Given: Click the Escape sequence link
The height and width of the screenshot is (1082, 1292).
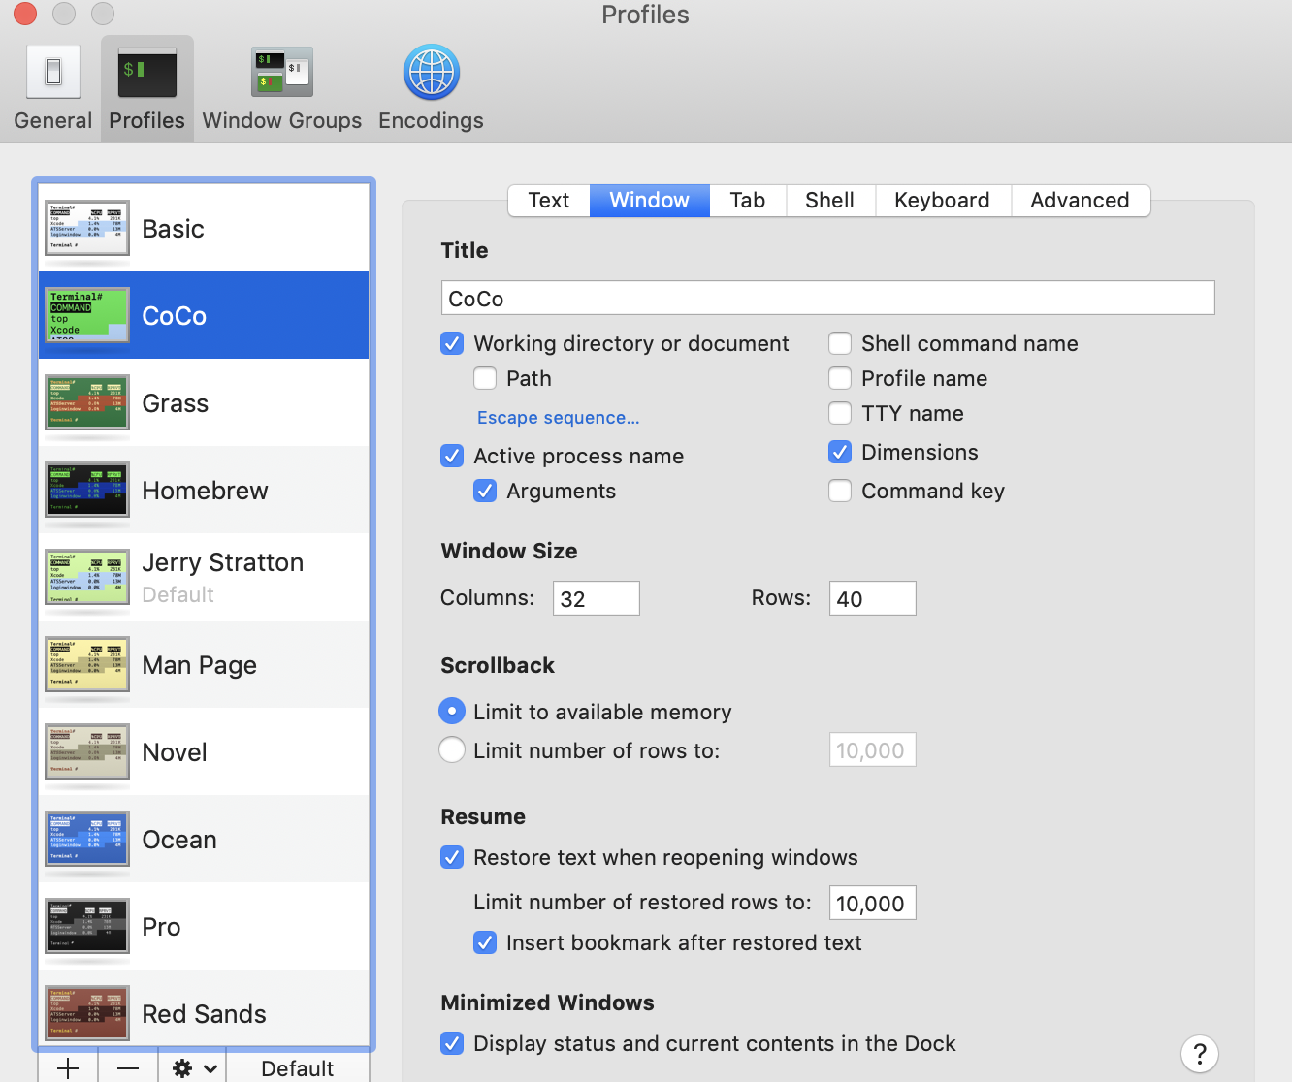Looking at the screenshot, I should (558, 418).
